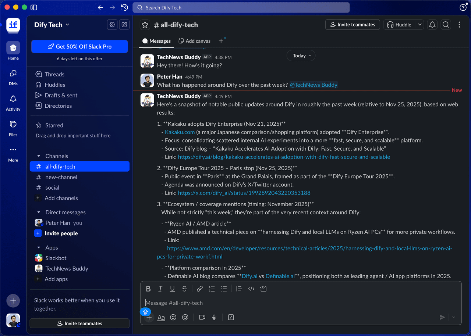Viewport: 471px width, 336px height.
Task: Toggle strikethrough formatting in composer
Action: pyautogui.click(x=184, y=289)
